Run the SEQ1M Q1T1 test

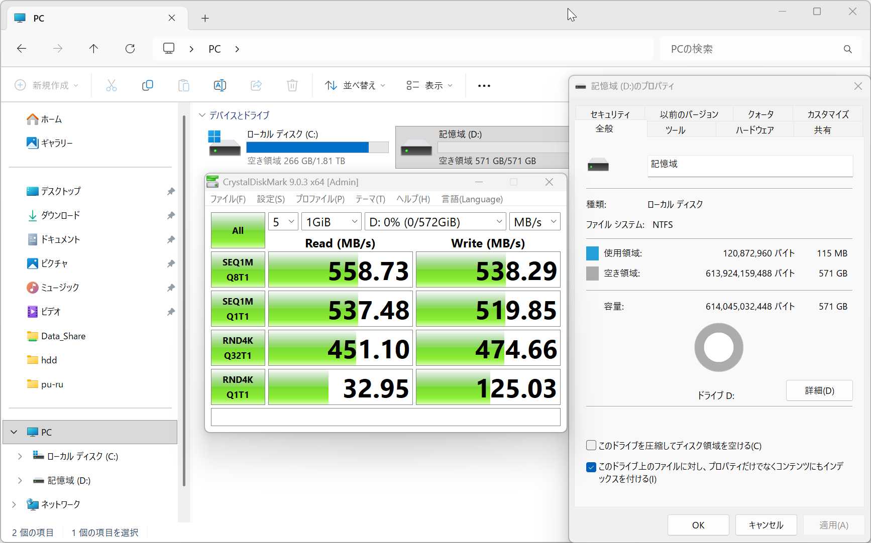tap(238, 309)
